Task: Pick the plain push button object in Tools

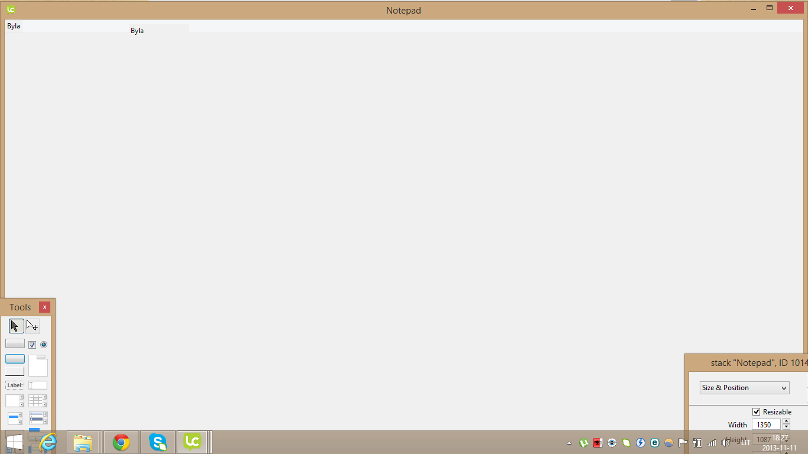Action: point(15,343)
